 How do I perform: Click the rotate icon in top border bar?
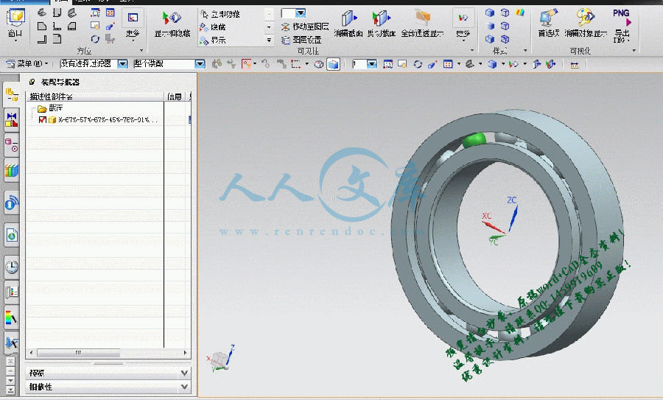point(418,64)
